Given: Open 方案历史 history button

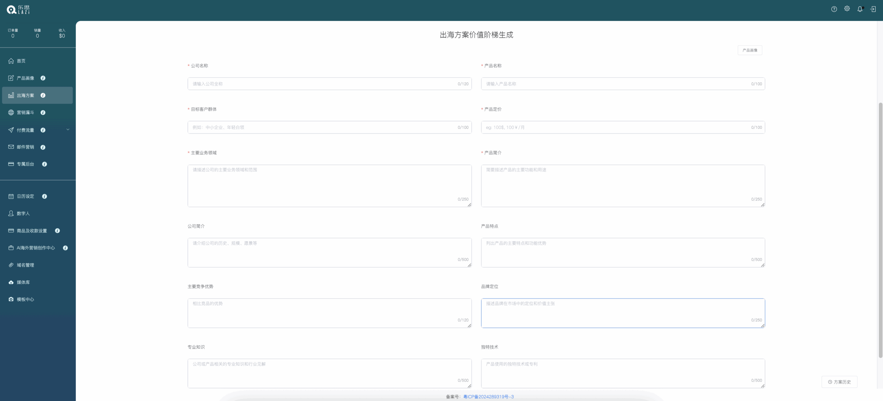Looking at the screenshot, I should (x=839, y=382).
